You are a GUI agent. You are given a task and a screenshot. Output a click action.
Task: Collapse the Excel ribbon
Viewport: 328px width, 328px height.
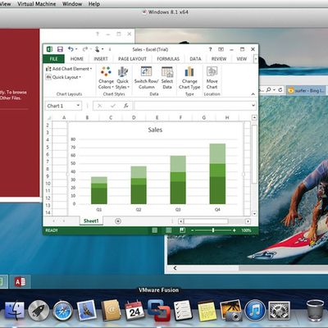click(x=253, y=94)
